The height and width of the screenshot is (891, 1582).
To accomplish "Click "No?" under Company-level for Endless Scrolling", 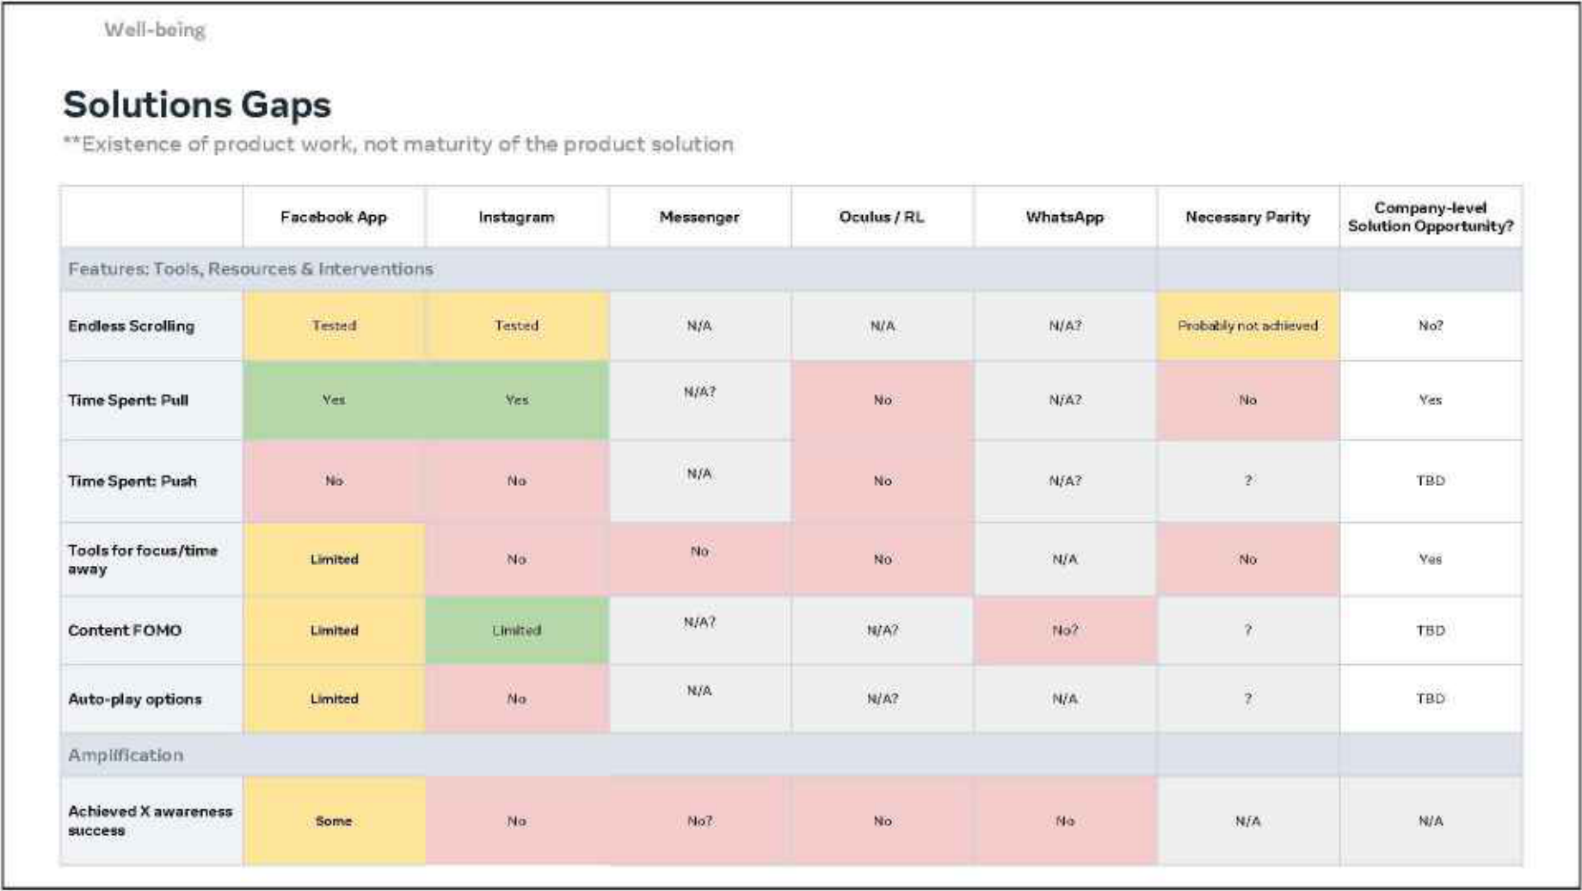I will click(x=1431, y=326).
